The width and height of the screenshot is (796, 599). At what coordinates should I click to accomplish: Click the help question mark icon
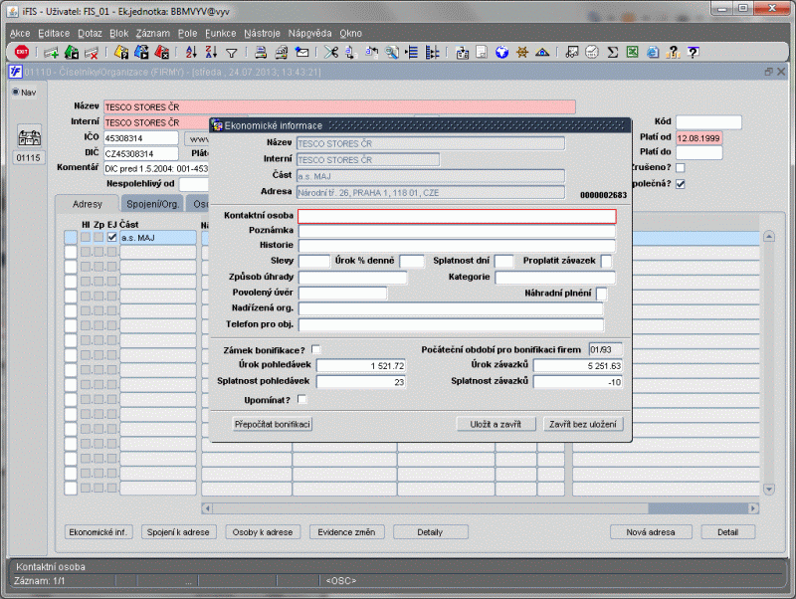pos(693,52)
